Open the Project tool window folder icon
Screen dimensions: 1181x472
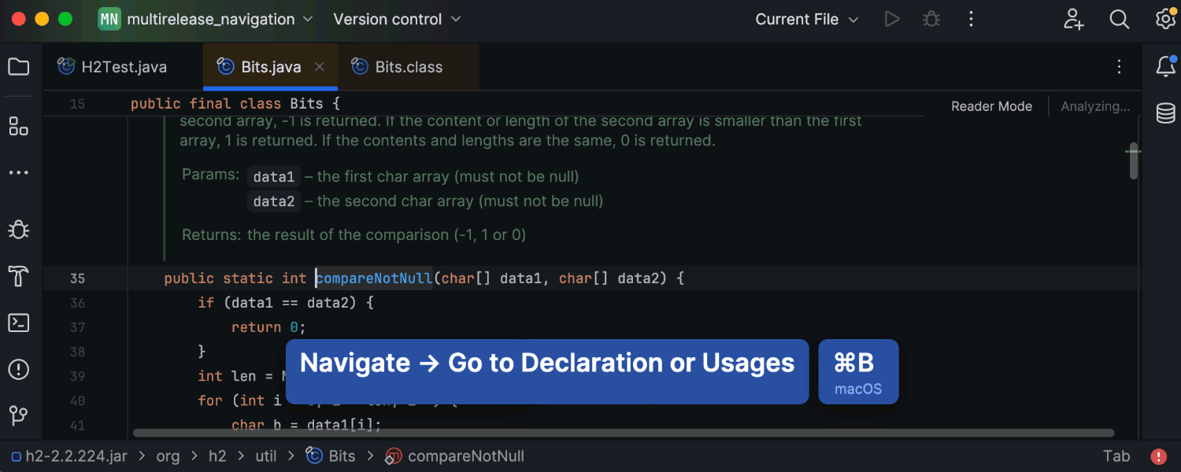click(18, 67)
